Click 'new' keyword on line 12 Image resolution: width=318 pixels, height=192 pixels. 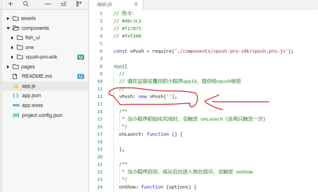[142, 96]
